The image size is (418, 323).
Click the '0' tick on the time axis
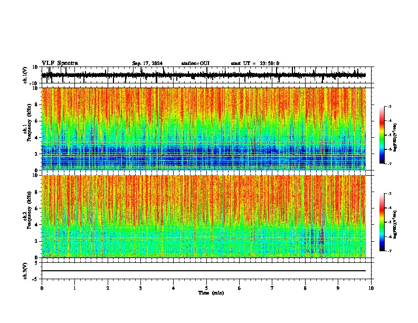(42, 288)
